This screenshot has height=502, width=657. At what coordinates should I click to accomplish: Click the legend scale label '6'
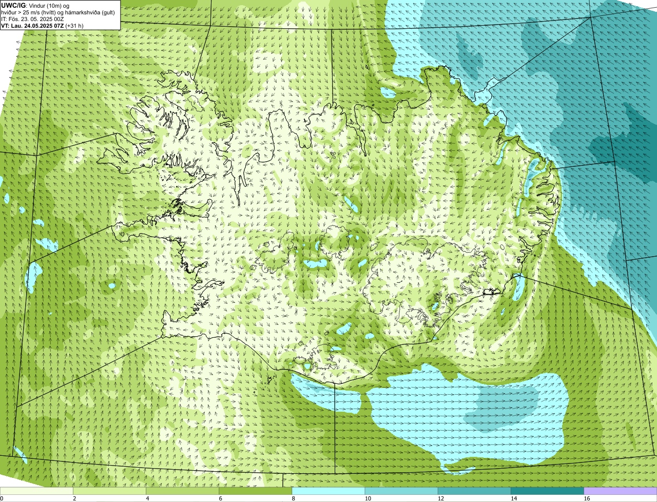(x=220, y=498)
